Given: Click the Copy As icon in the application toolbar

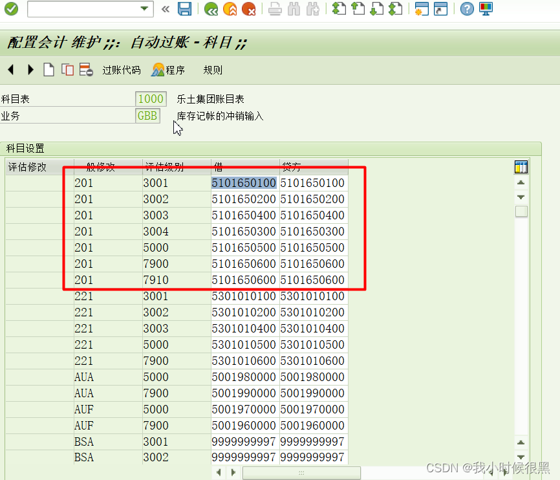Looking at the screenshot, I should pyautogui.click(x=67, y=70).
